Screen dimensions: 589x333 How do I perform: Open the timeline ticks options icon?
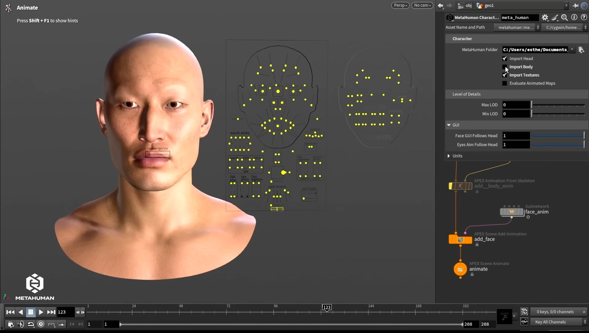(x=51, y=324)
